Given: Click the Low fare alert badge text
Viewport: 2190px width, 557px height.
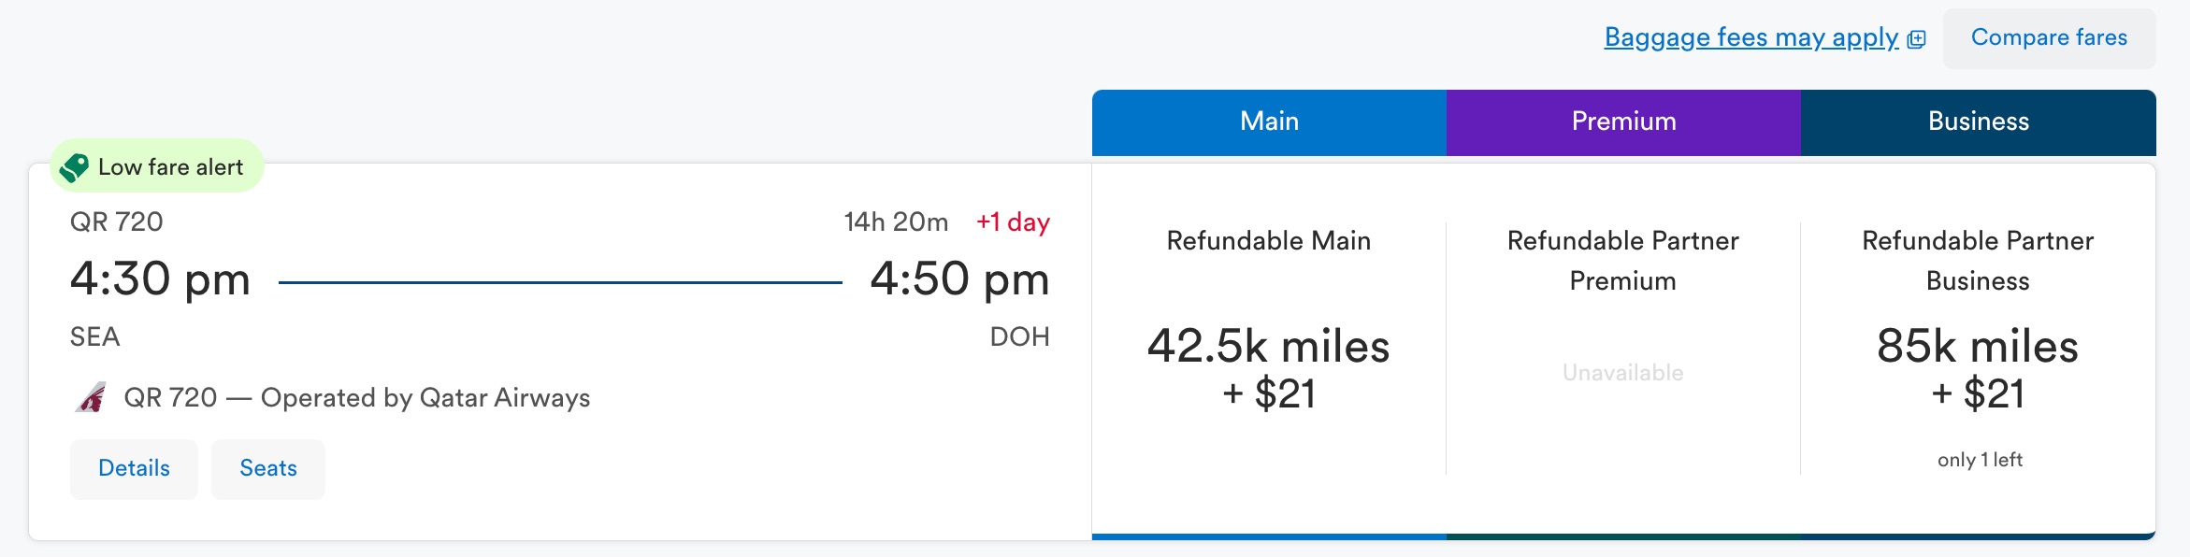Looking at the screenshot, I should (x=170, y=167).
